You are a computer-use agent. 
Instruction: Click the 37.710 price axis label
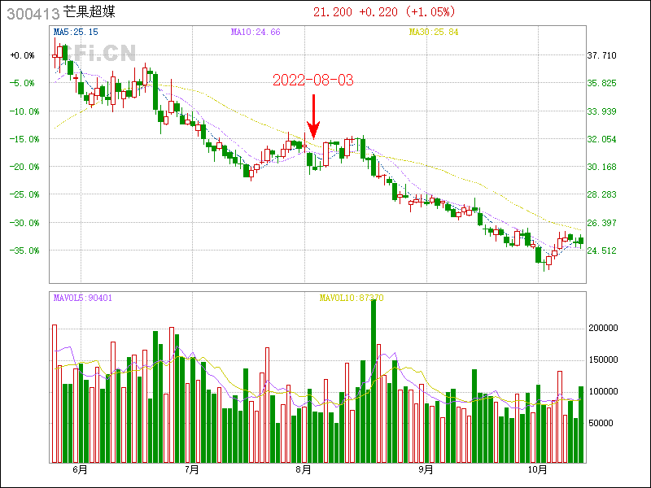[x=602, y=55]
